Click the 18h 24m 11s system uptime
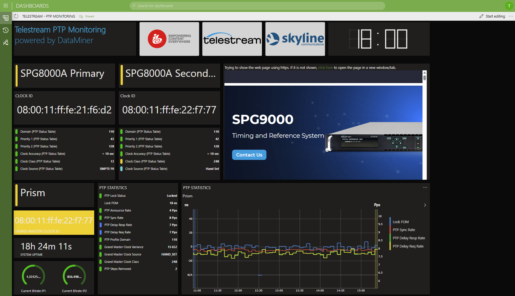Screen dimensions: 515x296 point(46,246)
